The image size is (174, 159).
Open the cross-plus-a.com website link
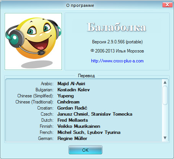pyautogui.click(x=117, y=61)
